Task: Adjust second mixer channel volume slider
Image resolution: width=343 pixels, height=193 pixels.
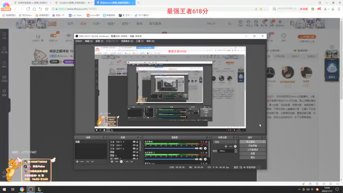Action: 171,159
